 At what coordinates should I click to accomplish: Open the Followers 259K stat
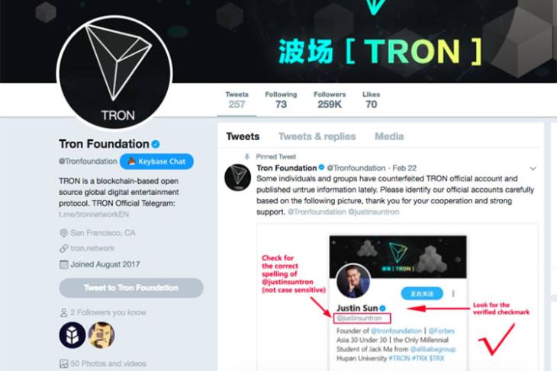330,100
